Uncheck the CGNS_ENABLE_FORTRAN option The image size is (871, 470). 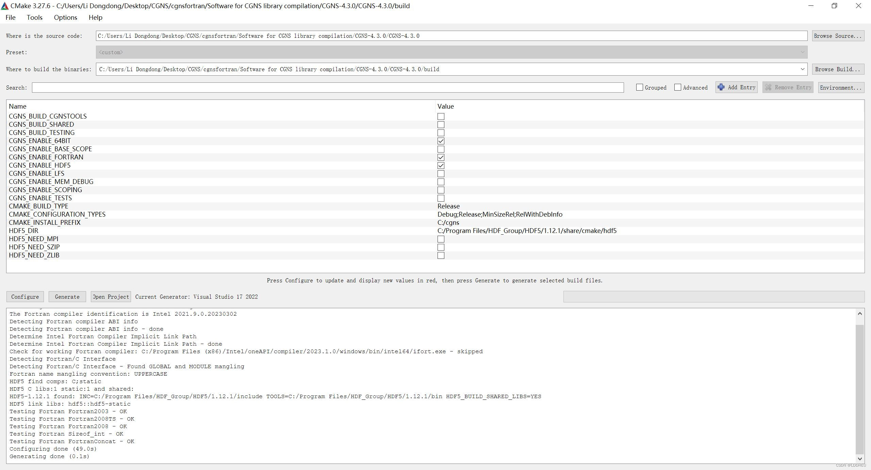pos(441,157)
